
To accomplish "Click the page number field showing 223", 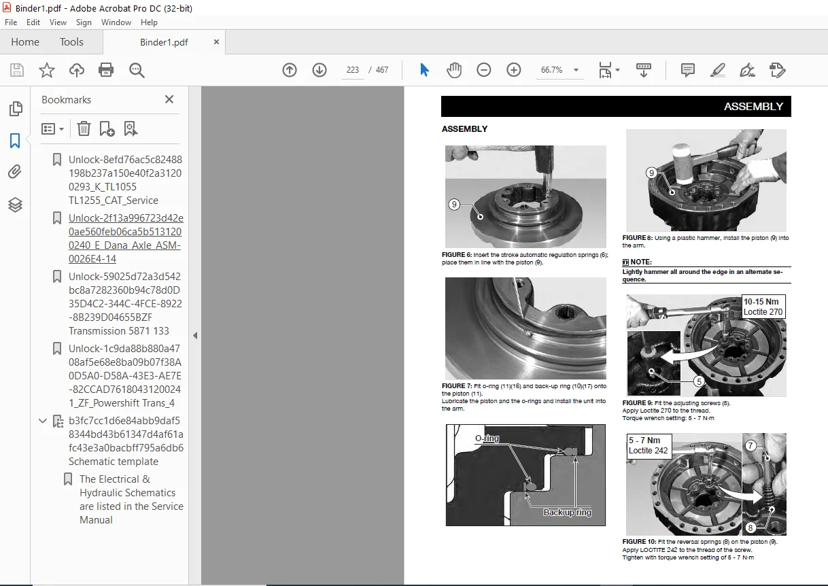I will pos(352,70).
